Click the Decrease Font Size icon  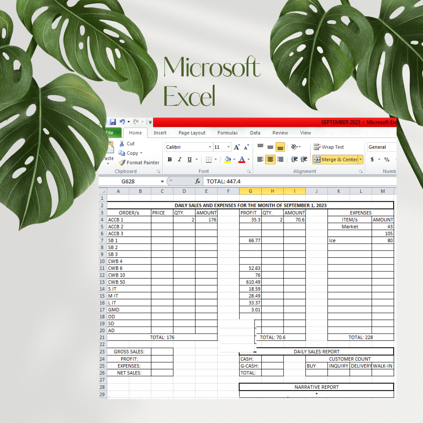[246, 147]
